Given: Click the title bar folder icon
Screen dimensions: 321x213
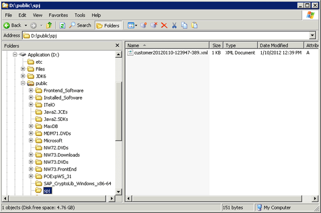Looking at the screenshot, I should point(5,5).
